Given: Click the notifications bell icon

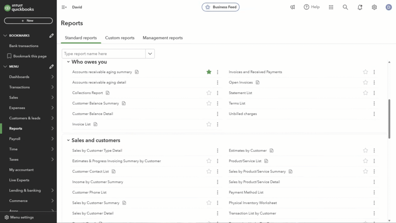Looking at the screenshot, I should pyautogui.click(x=360, y=7).
